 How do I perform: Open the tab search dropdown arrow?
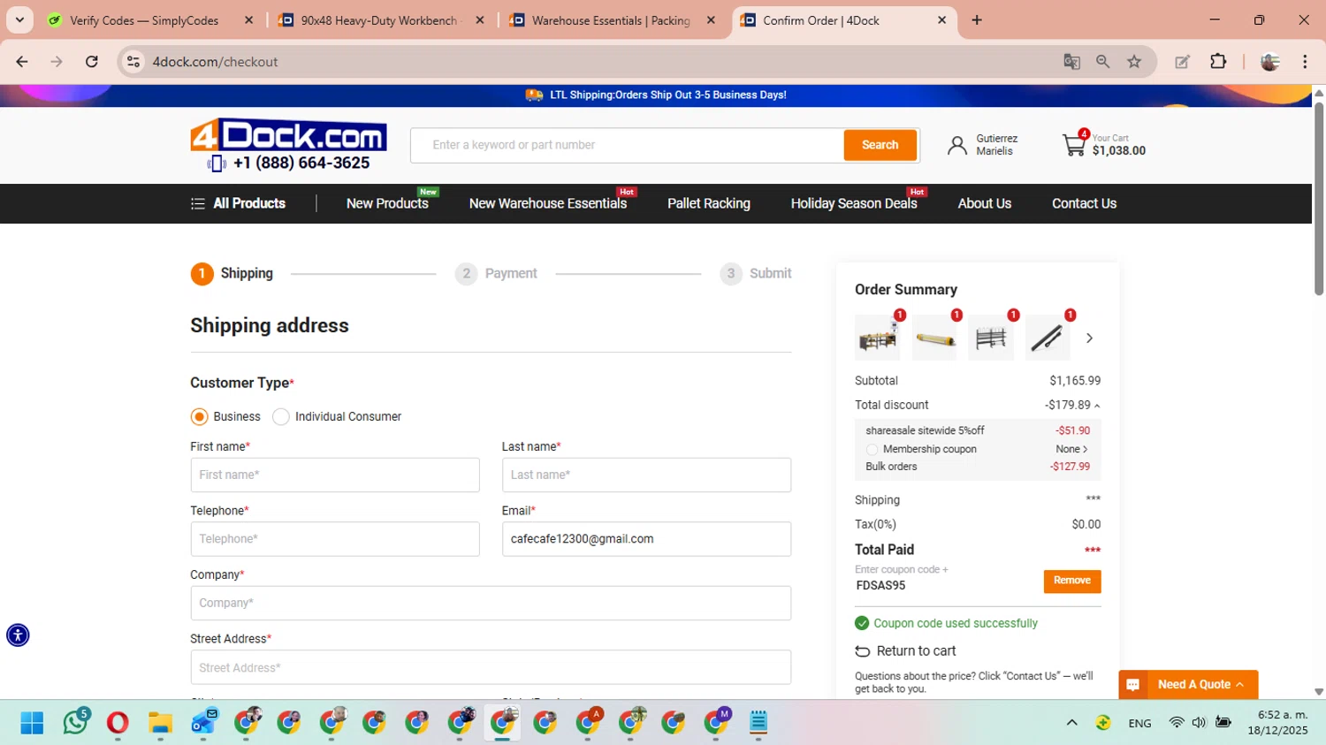point(19,19)
